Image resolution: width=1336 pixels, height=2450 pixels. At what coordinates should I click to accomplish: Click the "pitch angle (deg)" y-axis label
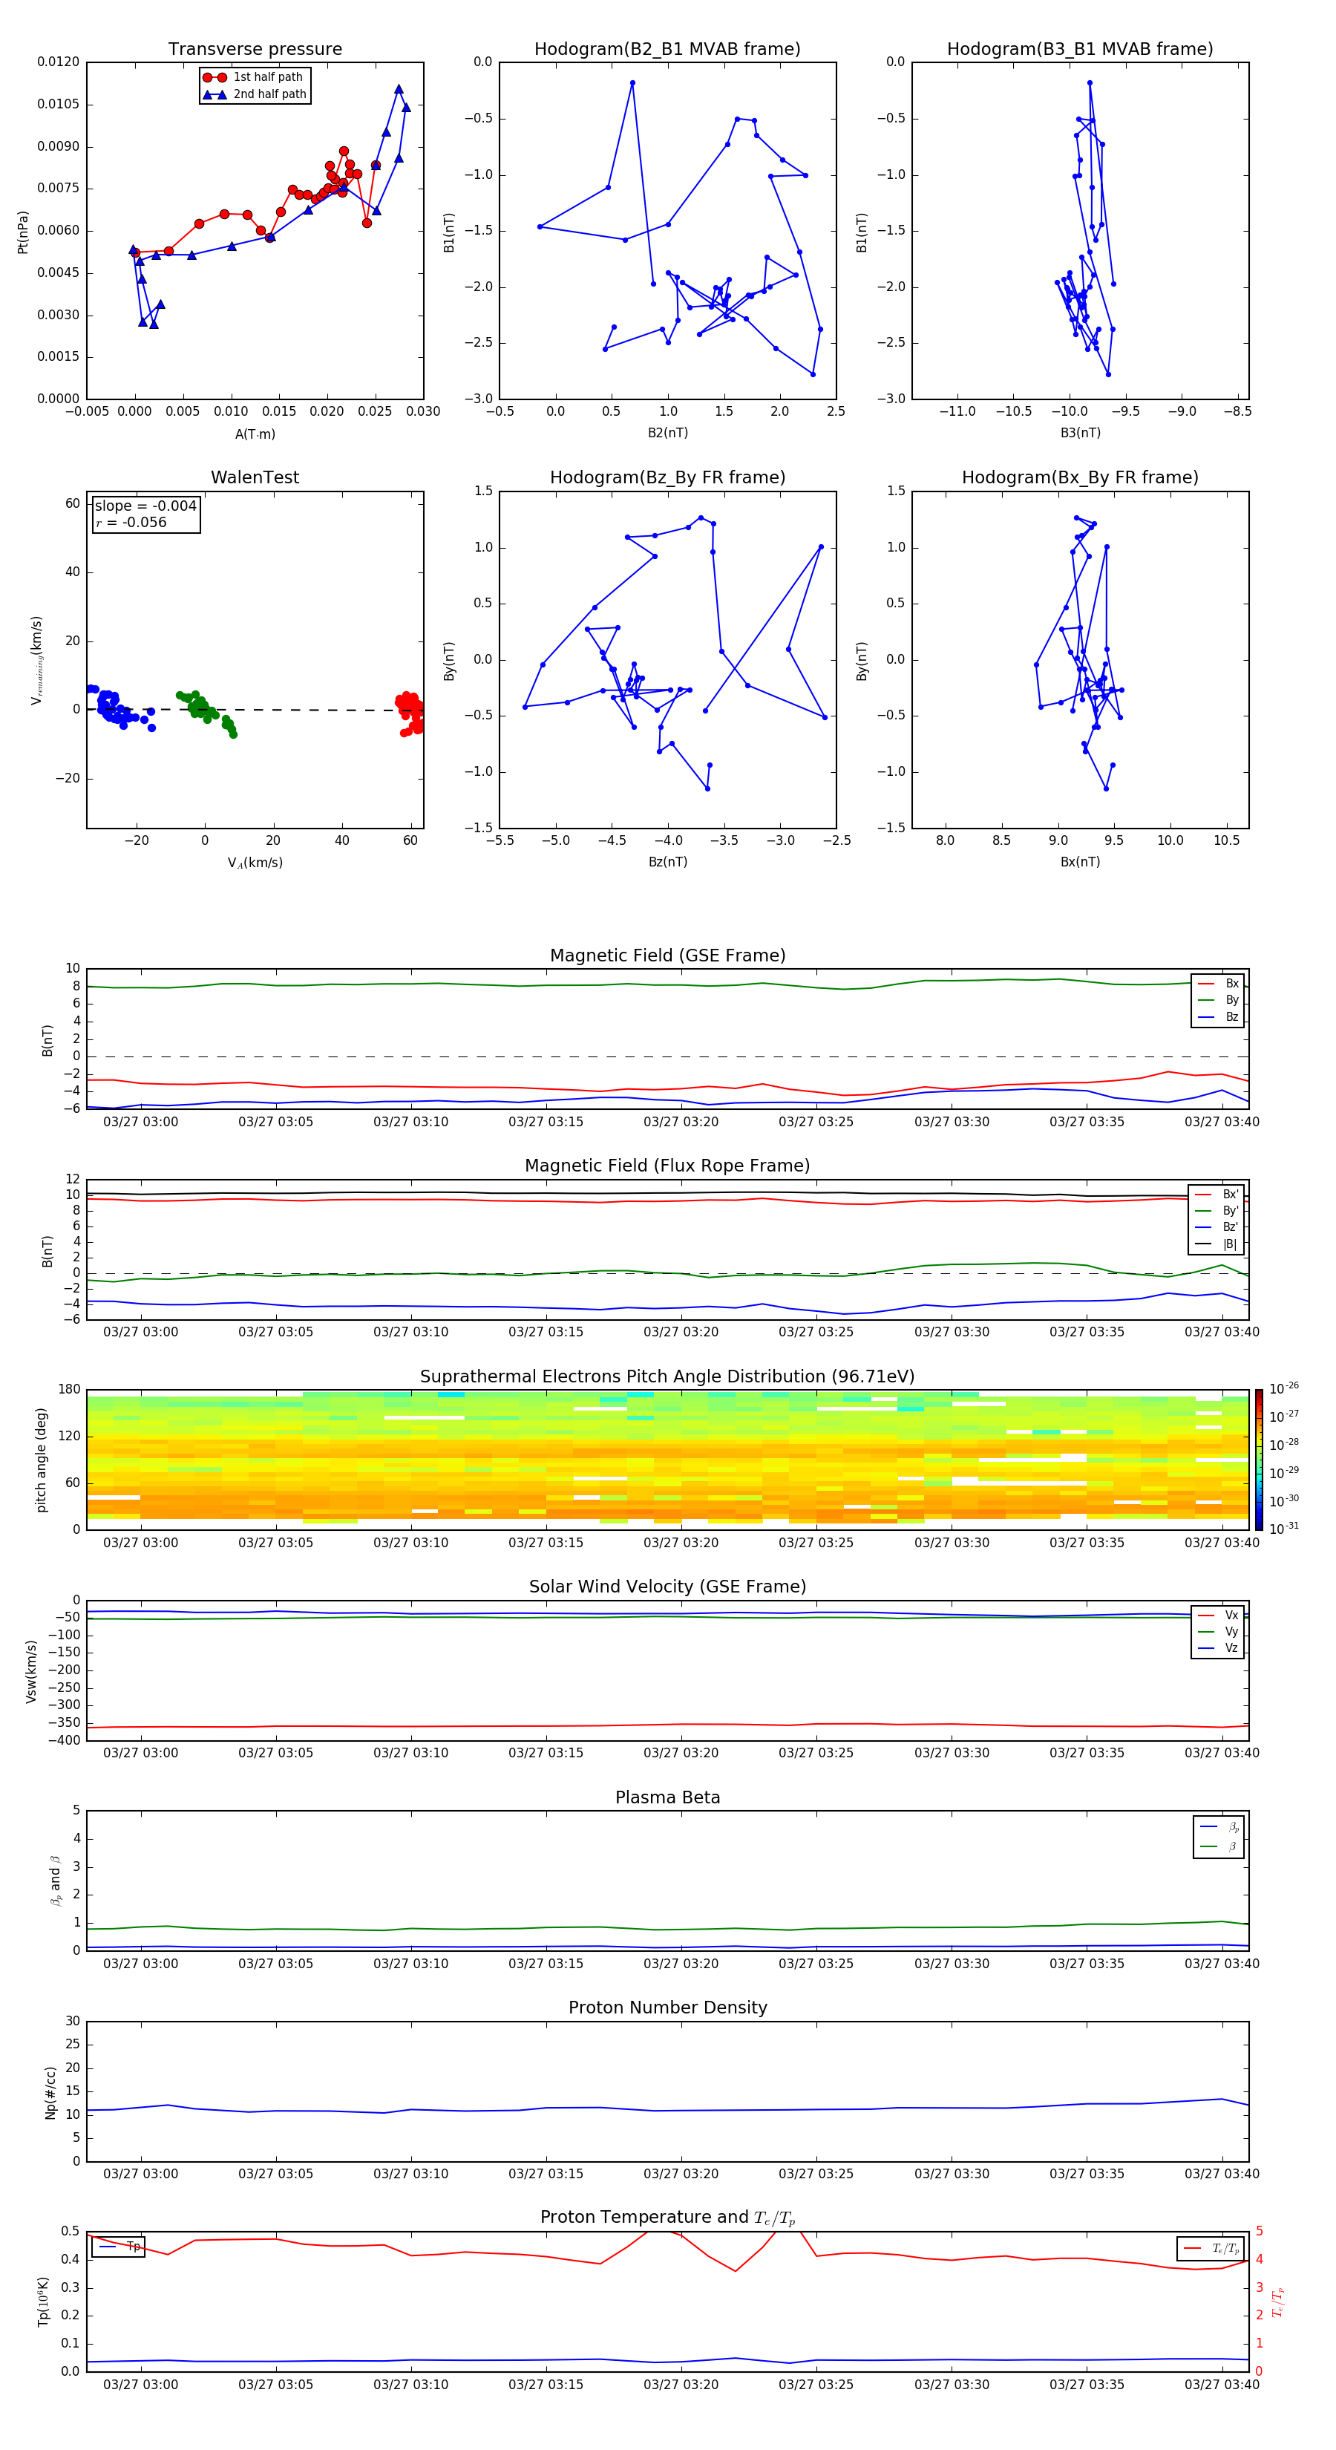click(x=41, y=1460)
